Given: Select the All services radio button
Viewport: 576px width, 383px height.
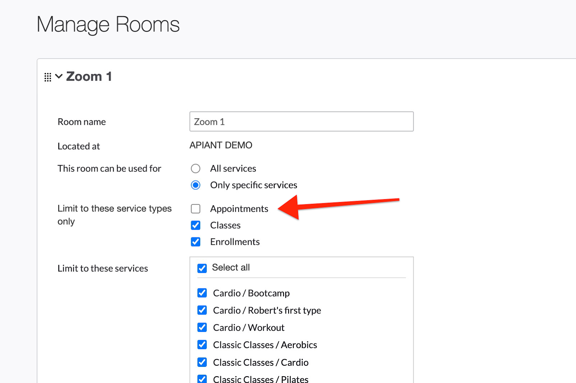Looking at the screenshot, I should 195,169.
